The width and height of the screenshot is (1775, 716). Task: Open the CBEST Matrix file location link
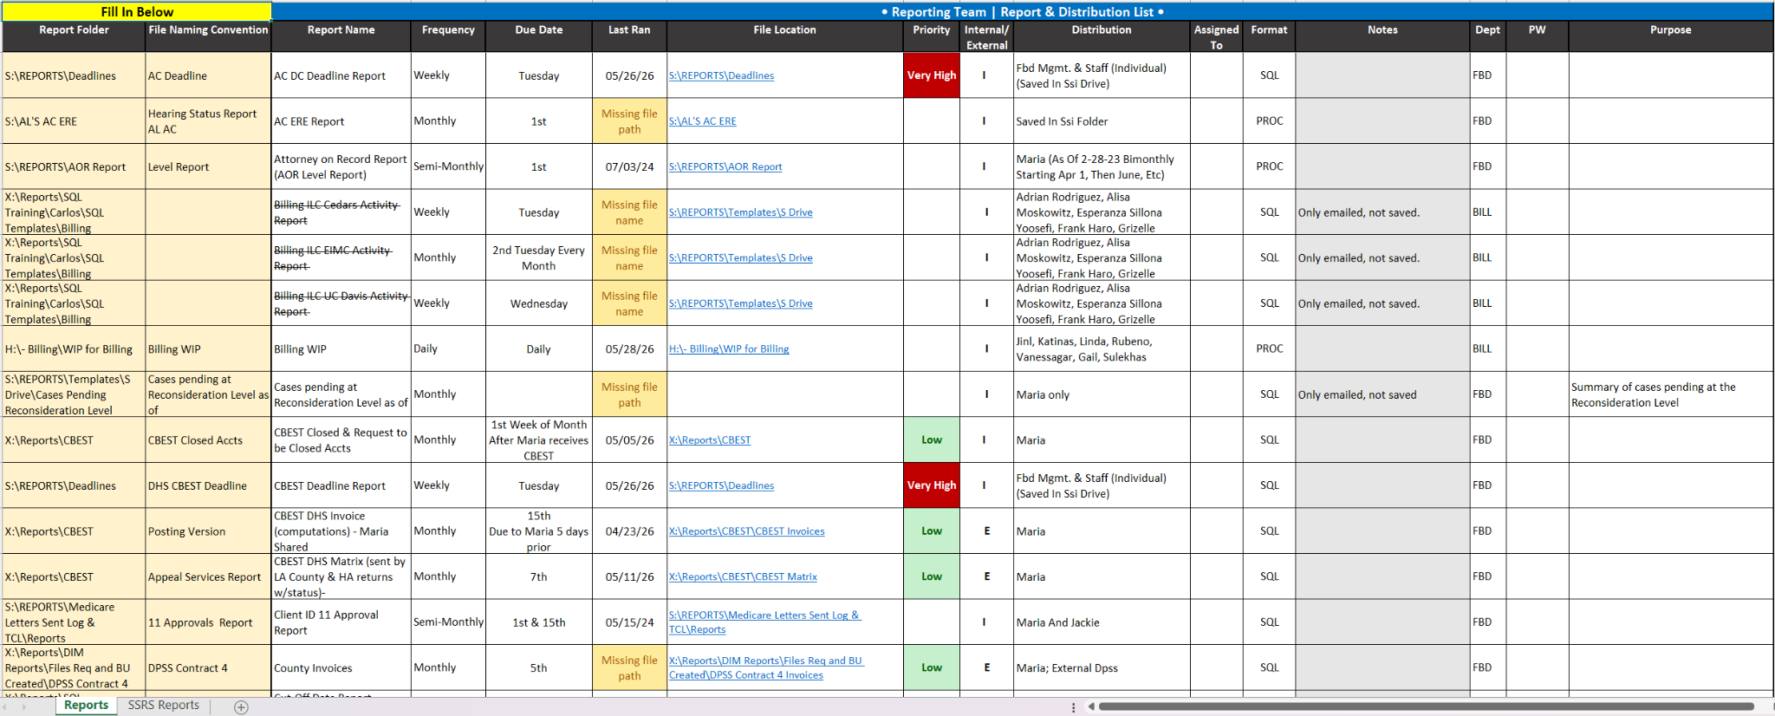743,576
